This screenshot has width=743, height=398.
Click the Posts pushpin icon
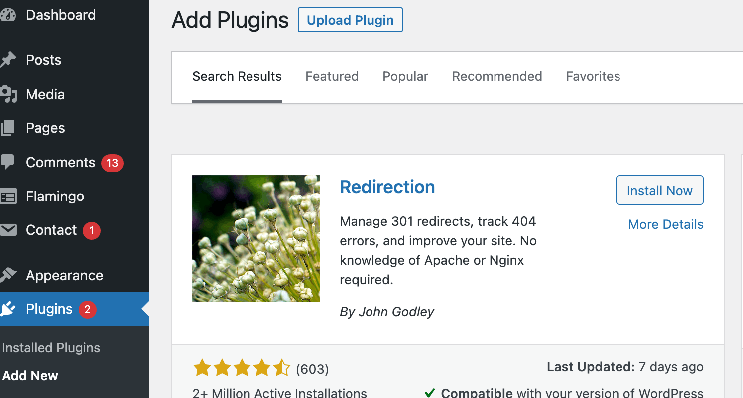pos(8,60)
